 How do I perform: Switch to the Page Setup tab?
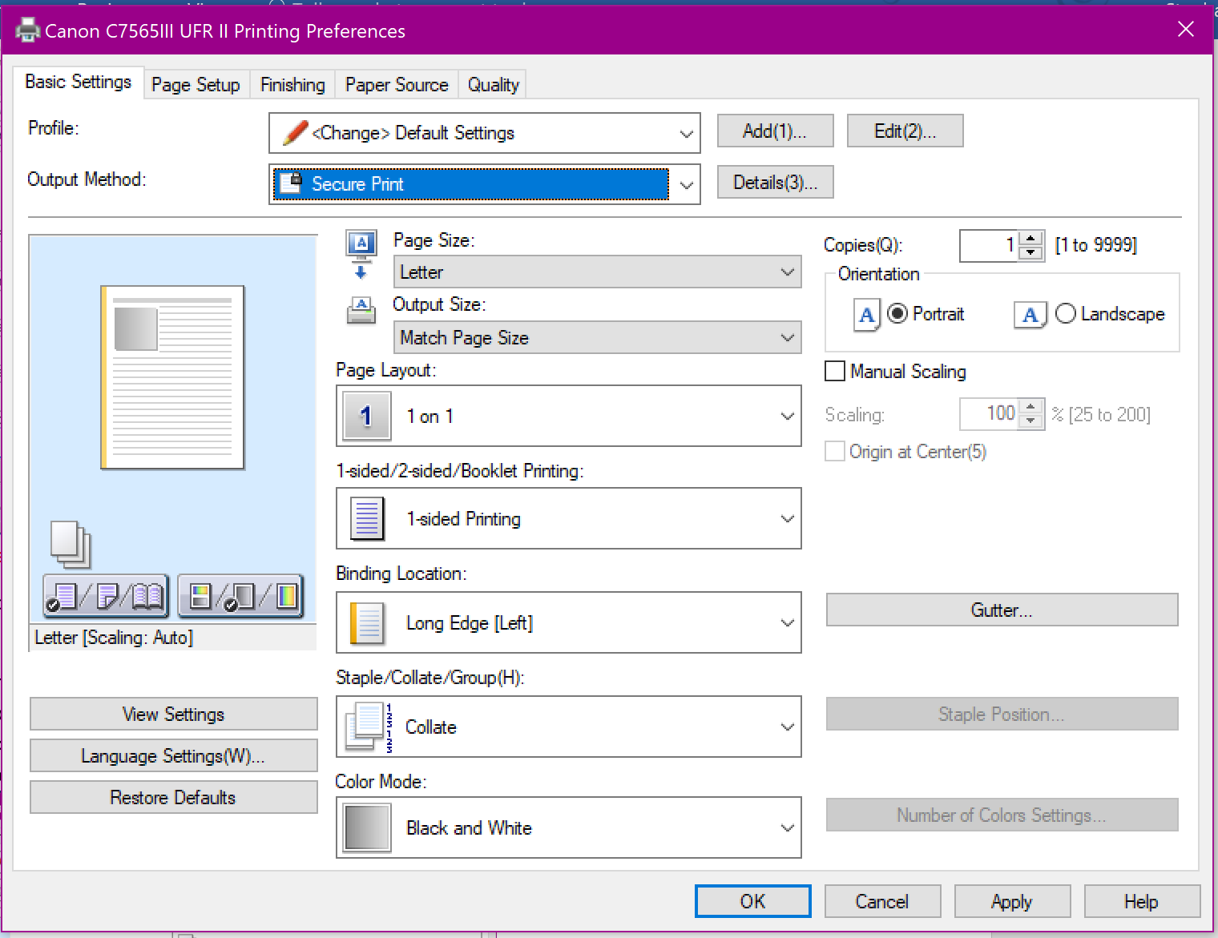click(x=196, y=85)
